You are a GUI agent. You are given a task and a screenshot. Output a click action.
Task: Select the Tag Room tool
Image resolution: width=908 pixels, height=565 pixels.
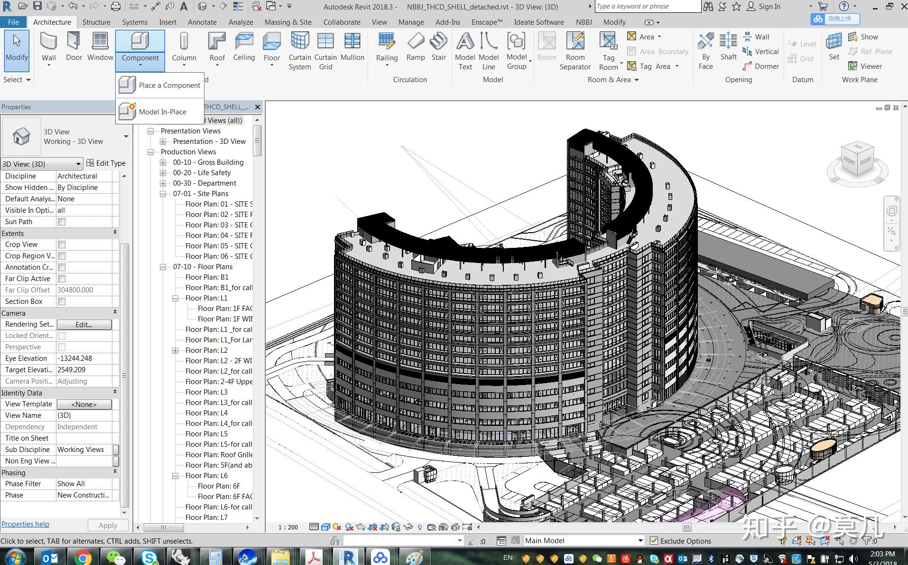click(x=609, y=51)
